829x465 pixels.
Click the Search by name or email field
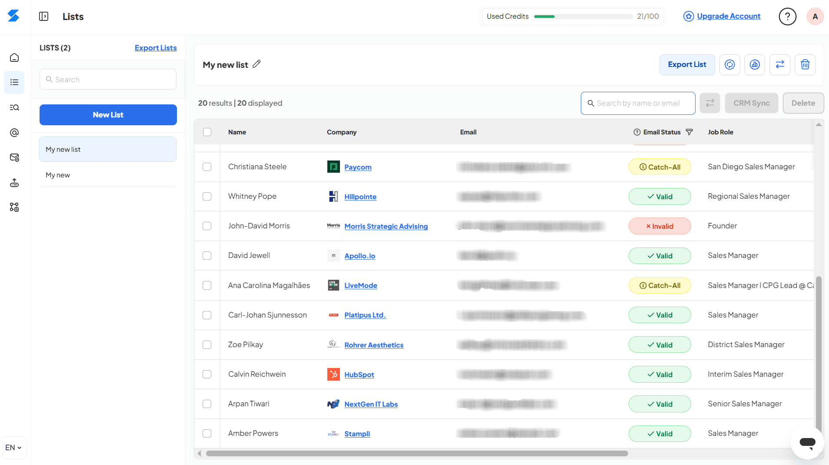point(638,104)
